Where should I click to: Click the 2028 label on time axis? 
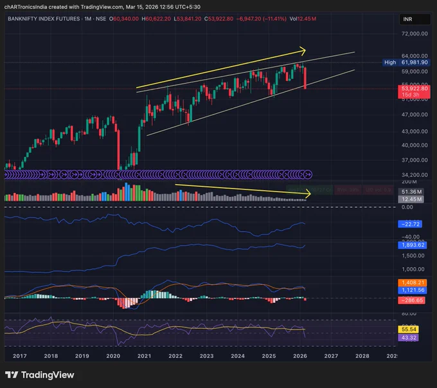pos(362,356)
